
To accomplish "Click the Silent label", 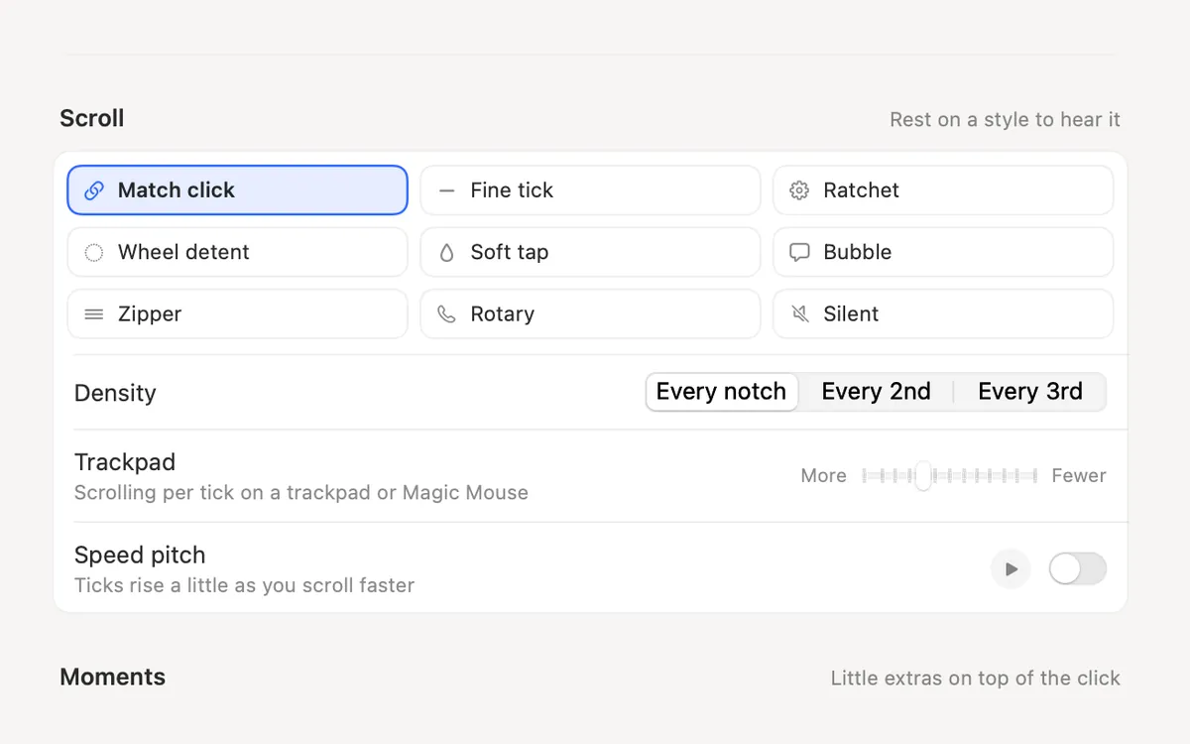I will point(851,314).
